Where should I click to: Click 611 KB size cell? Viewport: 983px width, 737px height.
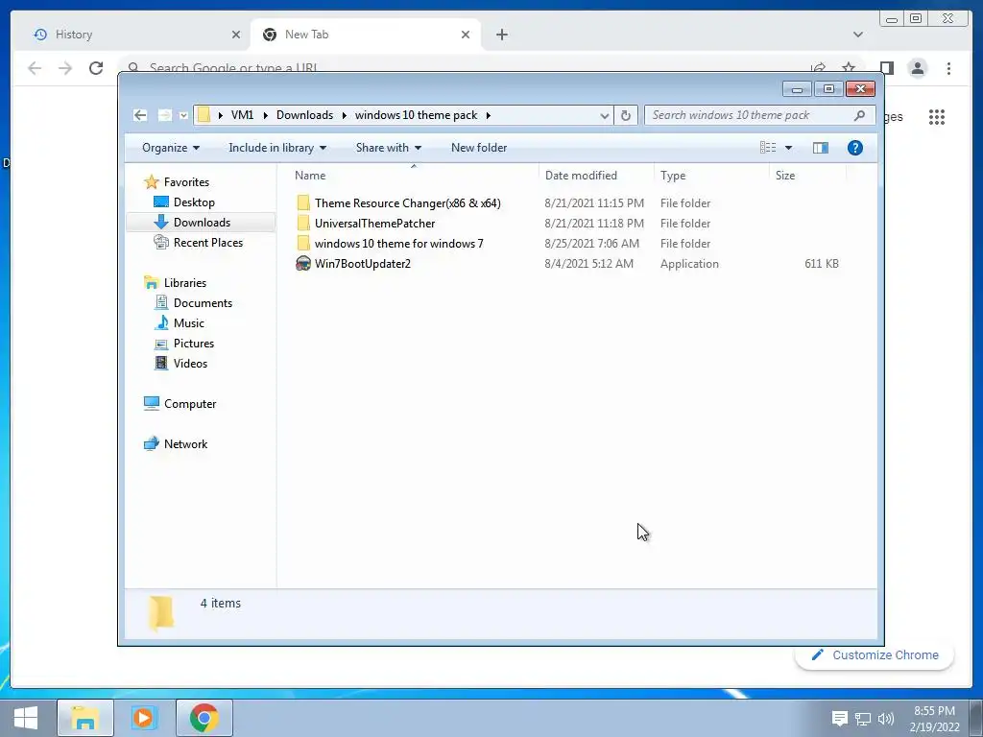[822, 264]
